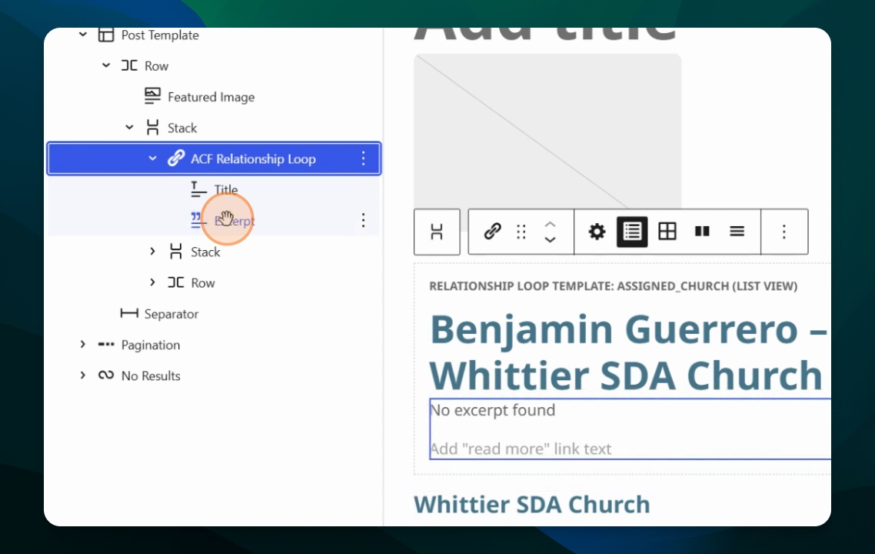The width and height of the screenshot is (875, 554).
Task: Switch to list view layout
Action: [x=632, y=231]
